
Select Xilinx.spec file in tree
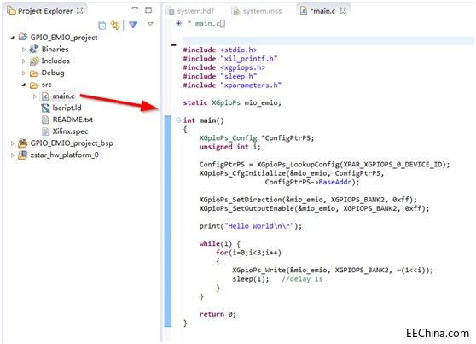[70, 131]
